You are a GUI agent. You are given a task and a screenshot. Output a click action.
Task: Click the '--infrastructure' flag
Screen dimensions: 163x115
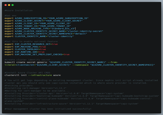click(40, 75)
